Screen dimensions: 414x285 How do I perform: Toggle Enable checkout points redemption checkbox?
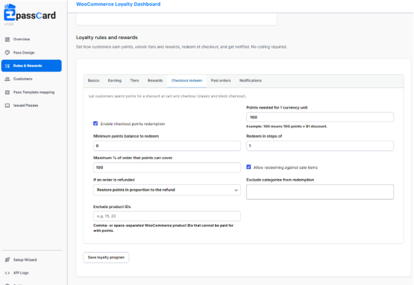click(x=96, y=123)
